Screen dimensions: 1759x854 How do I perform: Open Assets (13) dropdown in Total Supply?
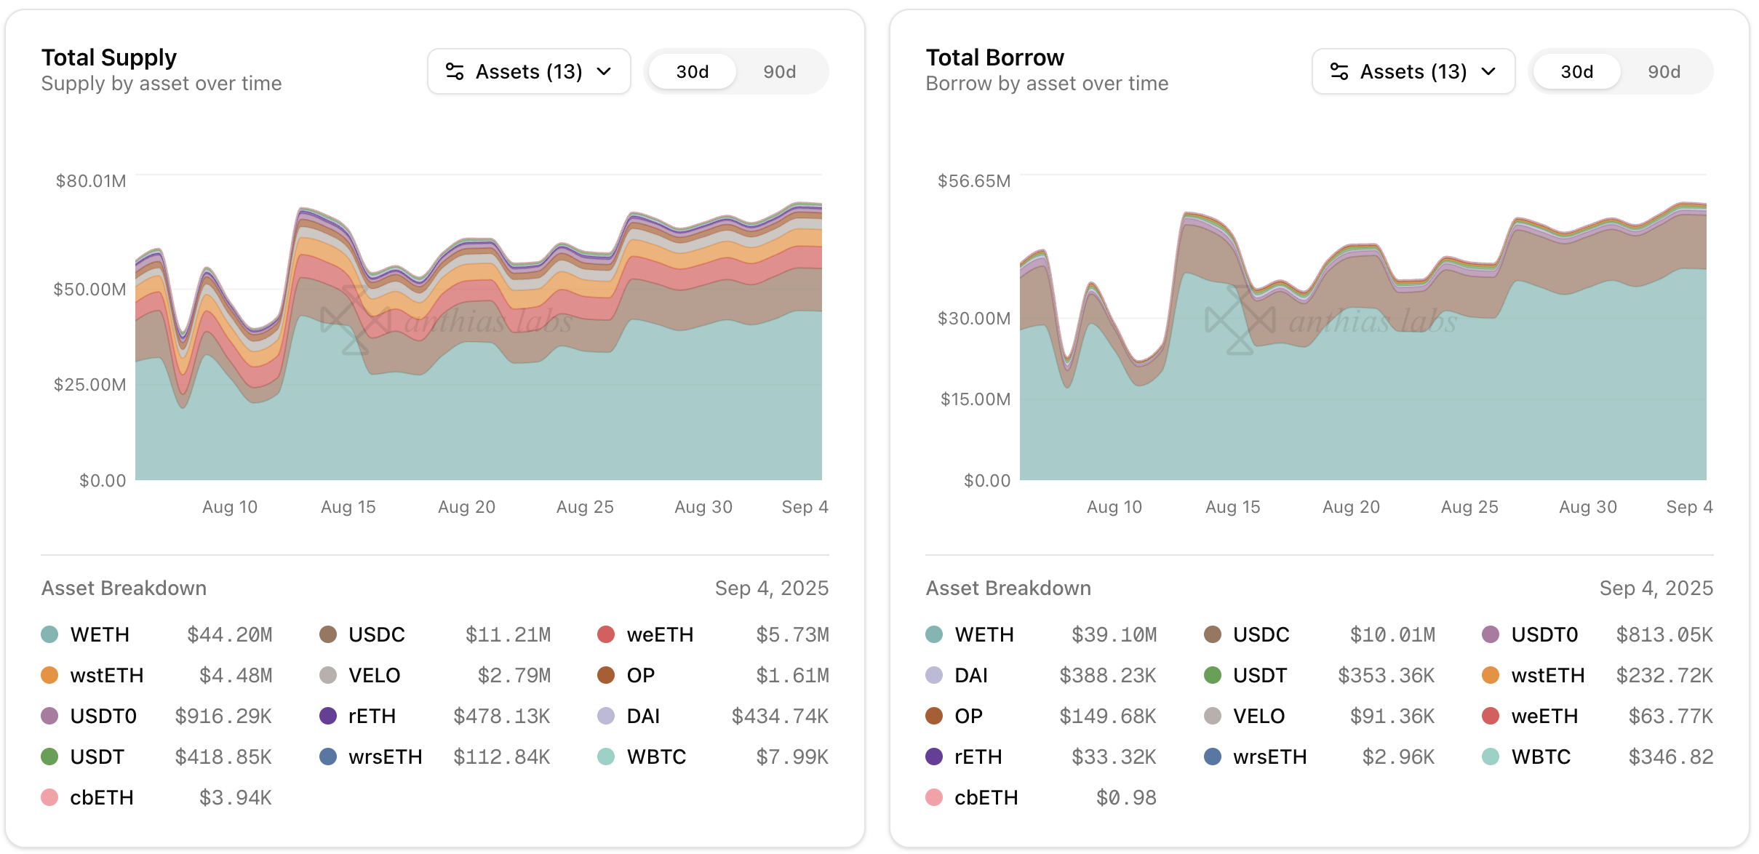pyautogui.click(x=529, y=71)
